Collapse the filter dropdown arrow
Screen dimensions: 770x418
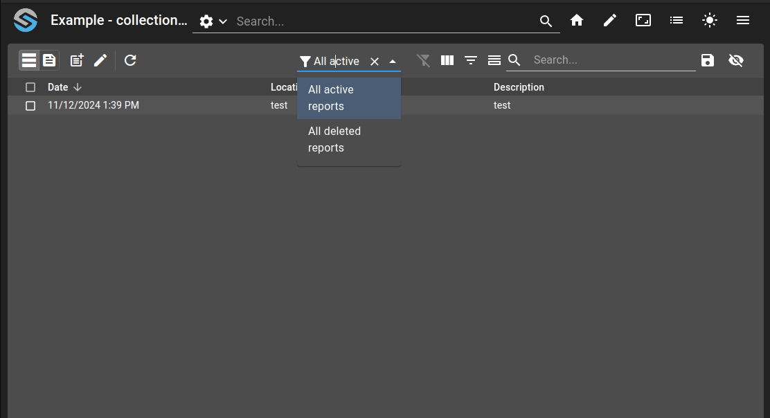pos(393,62)
